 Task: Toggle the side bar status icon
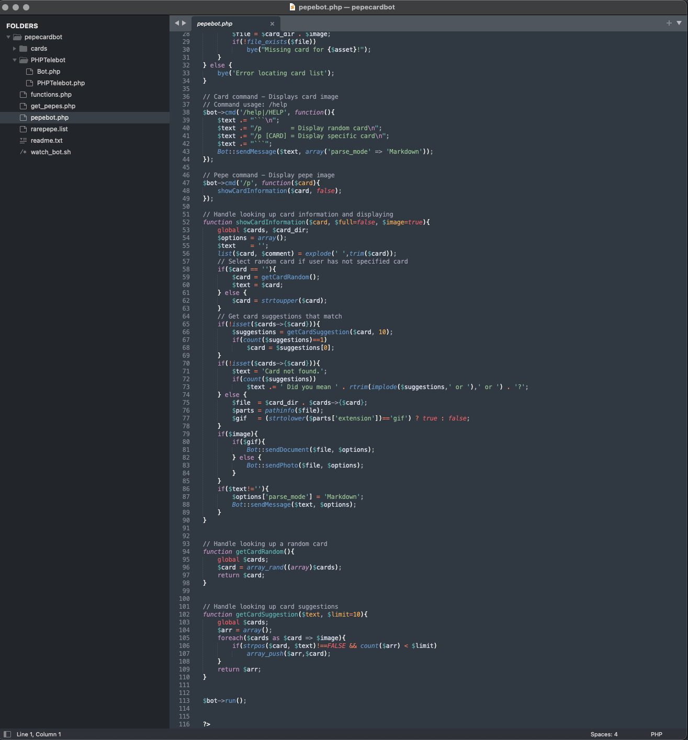click(x=7, y=734)
